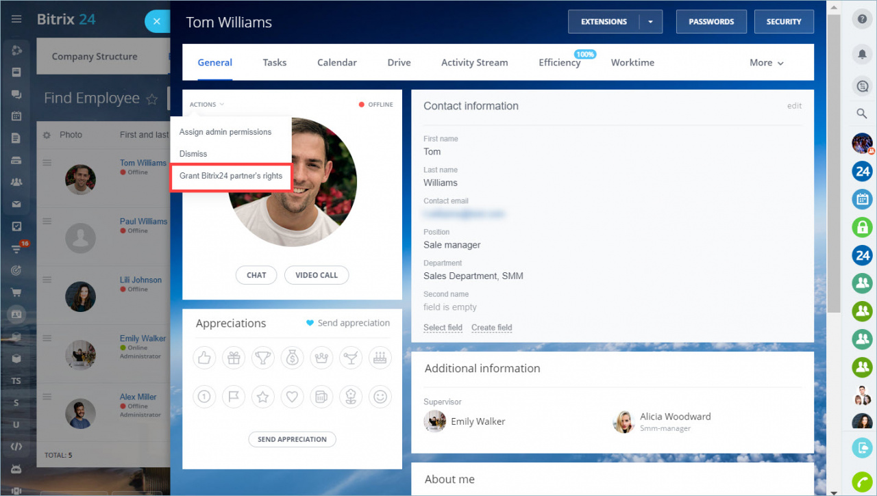Open the calendar icon in left sidebar
This screenshot has width=877, height=496.
coord(16,116)
